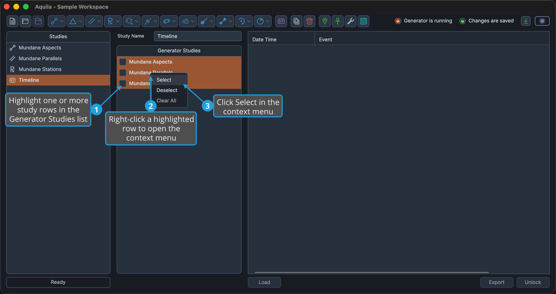Click the teal calculator icon

tap(364, 21)
